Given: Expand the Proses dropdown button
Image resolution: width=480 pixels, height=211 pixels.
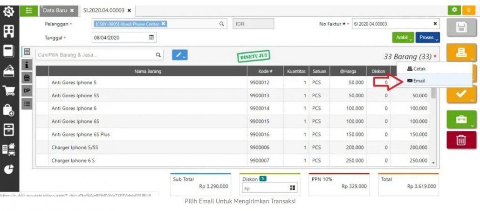Looking at the screenshot, I should (x=428, y=38).
